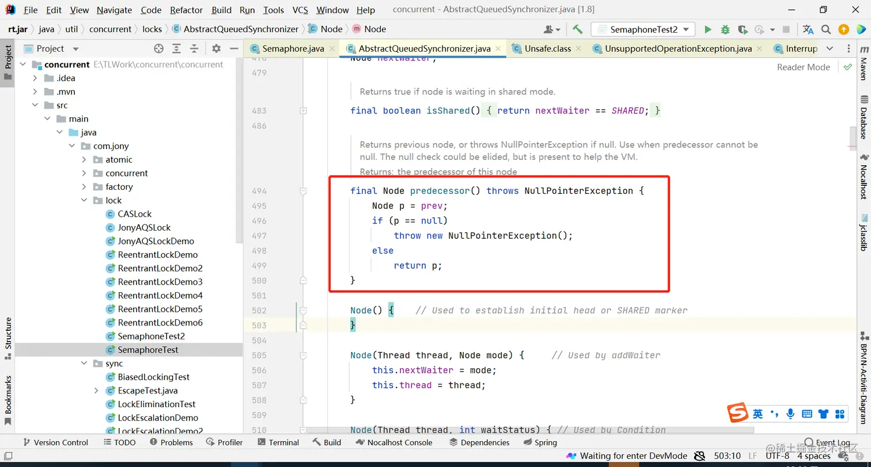The width and height of the screenshot is (871, 467).
Task: Run with coverage using the shield icon
Action: pos(743,29)
